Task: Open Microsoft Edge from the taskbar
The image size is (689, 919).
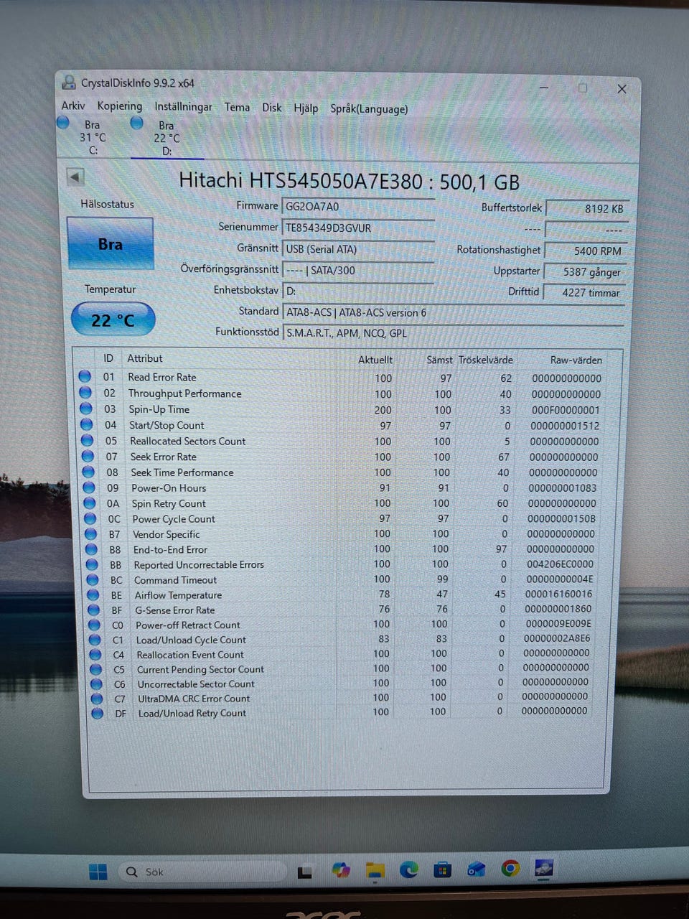Action: [x=408, y=870]
